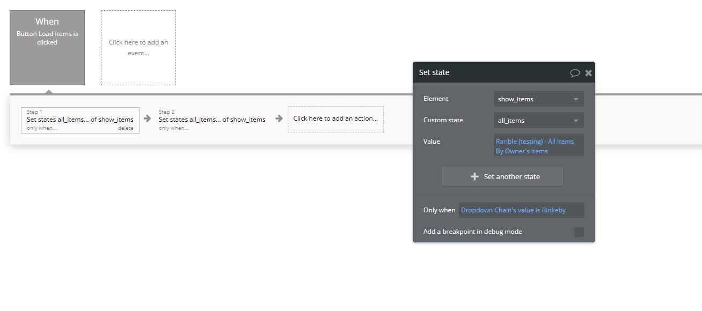Viewport: 702px width, 311px height.
Task: Click here to add an event box
Action: [x=138, y=48]
